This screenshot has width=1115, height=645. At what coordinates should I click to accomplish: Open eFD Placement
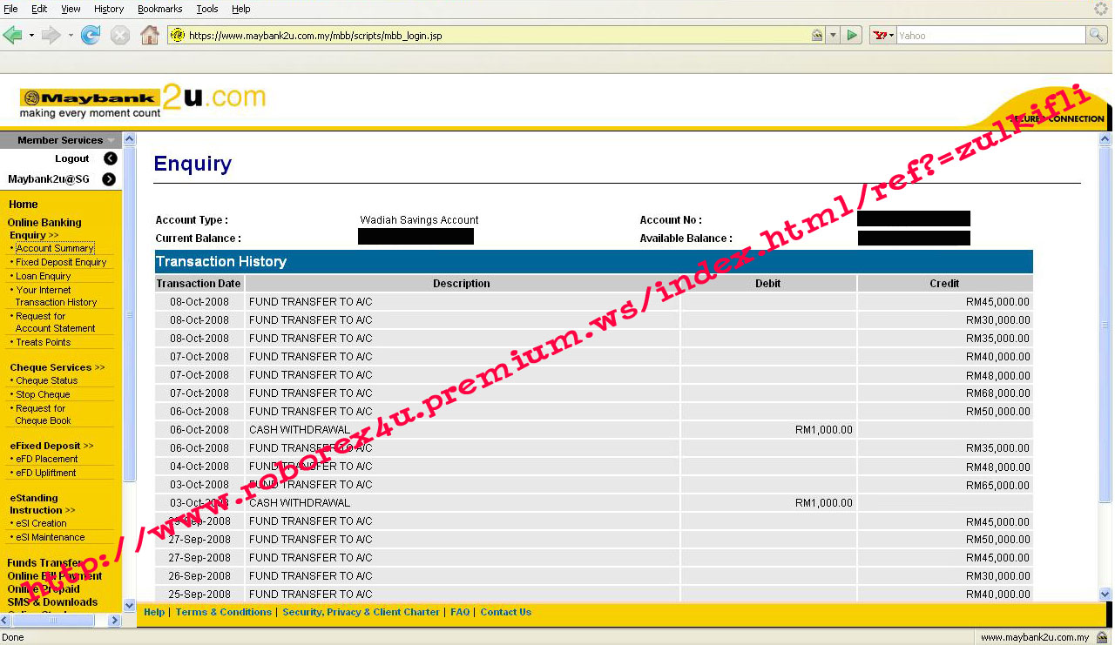(x=47, y=459)
